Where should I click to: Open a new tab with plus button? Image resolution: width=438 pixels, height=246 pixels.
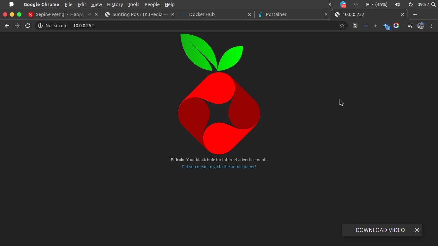(x=415, y=14)
